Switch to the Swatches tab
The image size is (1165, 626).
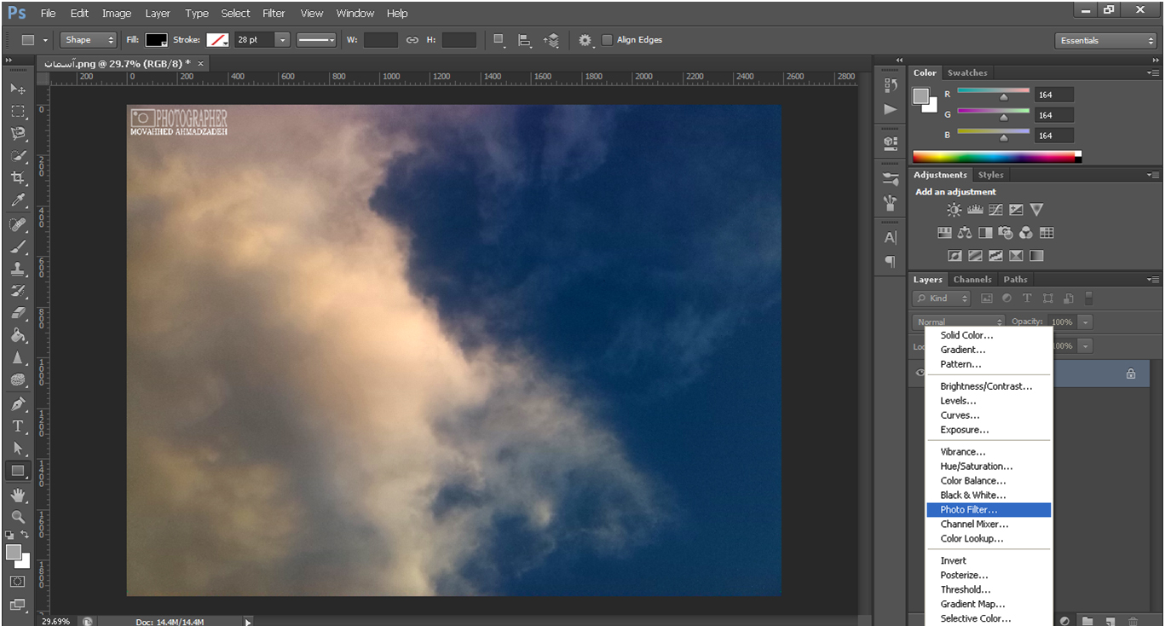967,72
